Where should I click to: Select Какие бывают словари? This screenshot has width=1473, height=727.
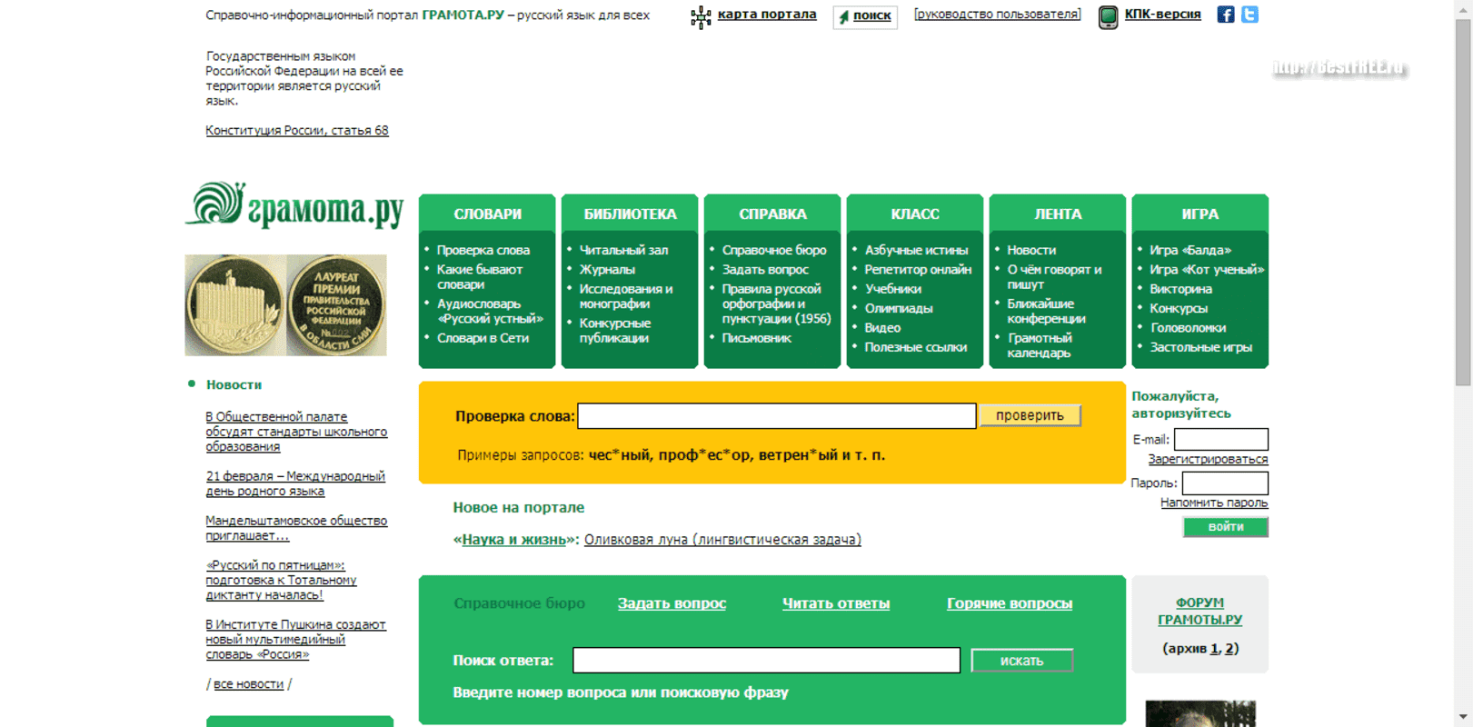(480, 277)
